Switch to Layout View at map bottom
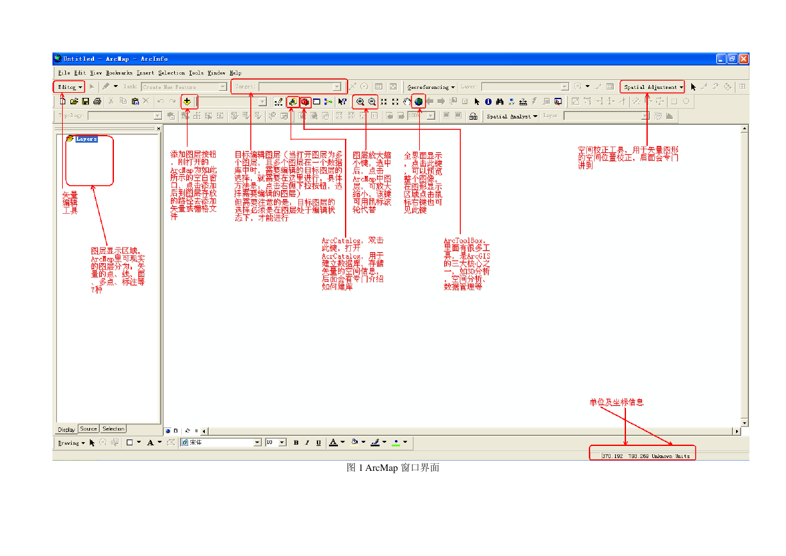 pyautogui.click(x=177, y=431)
